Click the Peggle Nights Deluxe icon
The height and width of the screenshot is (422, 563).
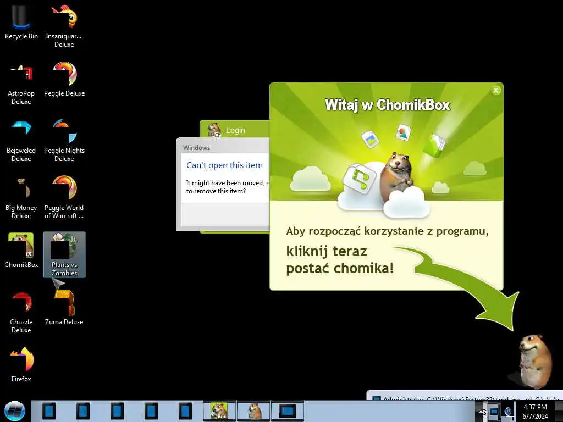point(64,141)
